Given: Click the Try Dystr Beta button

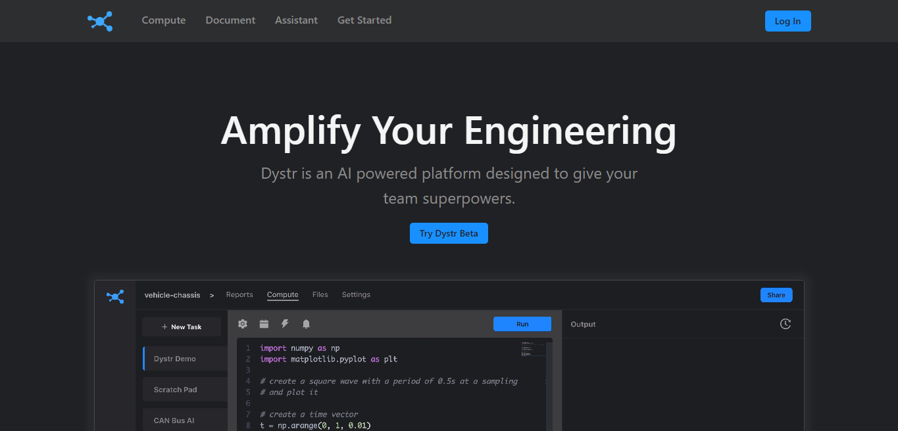Looking at the screenshot, I should [449, 233].
